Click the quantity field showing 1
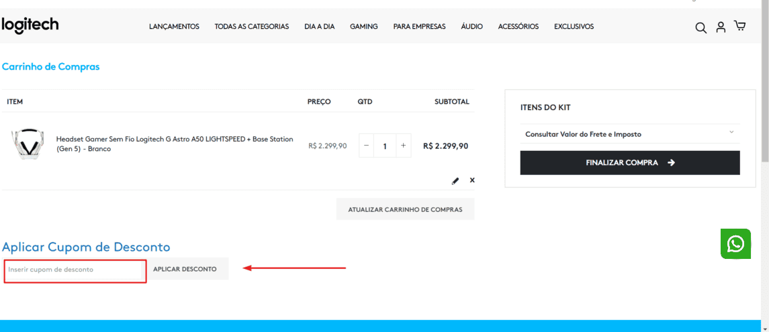Image resolution: width=769 pixels, height=332 pixels. 385,146
